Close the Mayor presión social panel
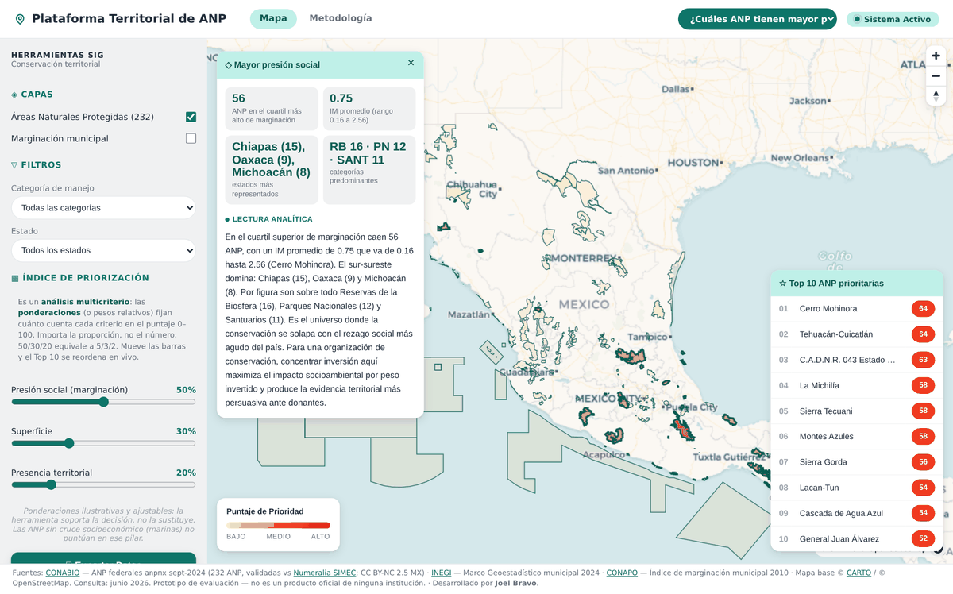Screen dimensions: 953x594 (x=411, y=63)
